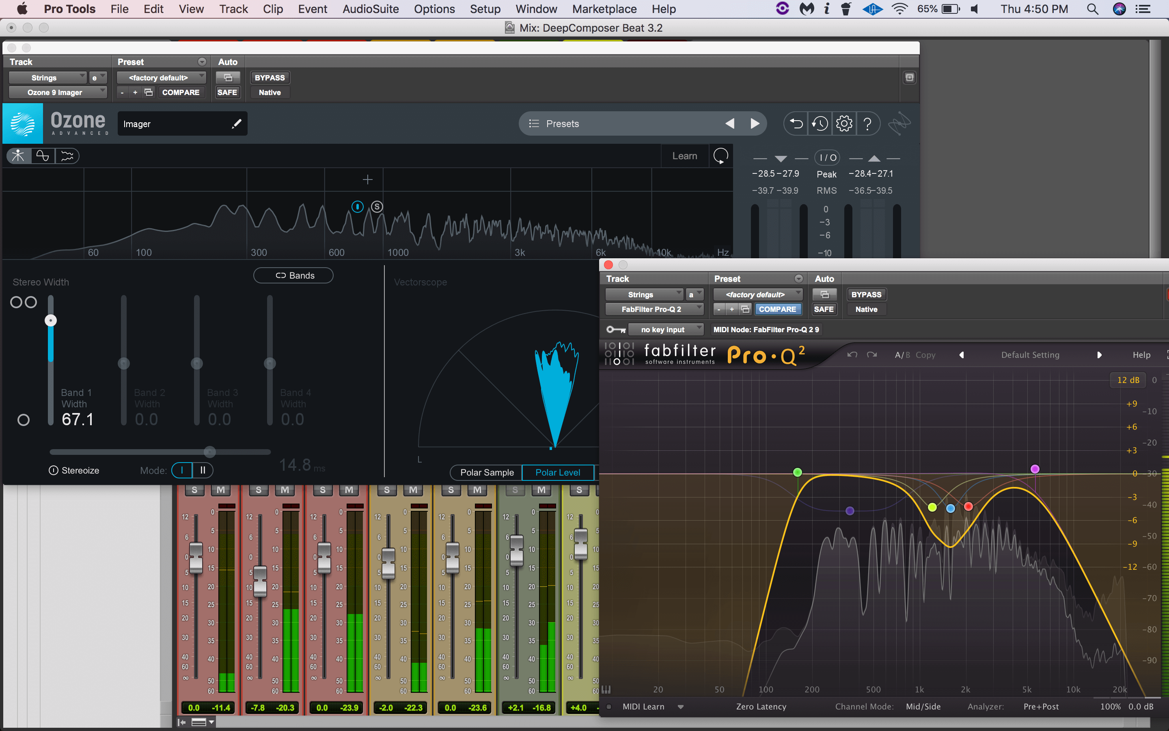Click the Ozone logo icon

pos(23,123)
